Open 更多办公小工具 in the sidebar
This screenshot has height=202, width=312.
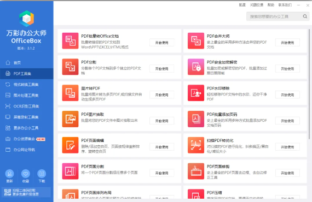27,128
